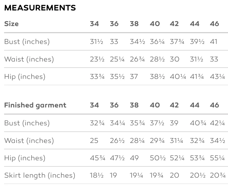Select waist value 30 for size 42
The height and width of the screenshot is (196, 228).
tap(175, 59)
